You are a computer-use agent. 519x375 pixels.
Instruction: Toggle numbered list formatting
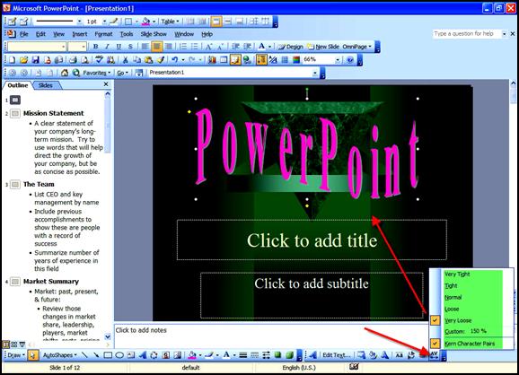click(x=183, y=47)
